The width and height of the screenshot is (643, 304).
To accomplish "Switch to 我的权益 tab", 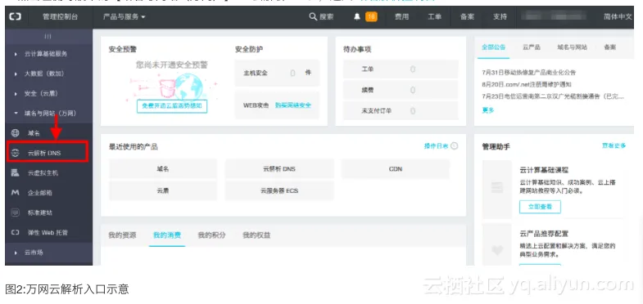I will coord(256,235).
